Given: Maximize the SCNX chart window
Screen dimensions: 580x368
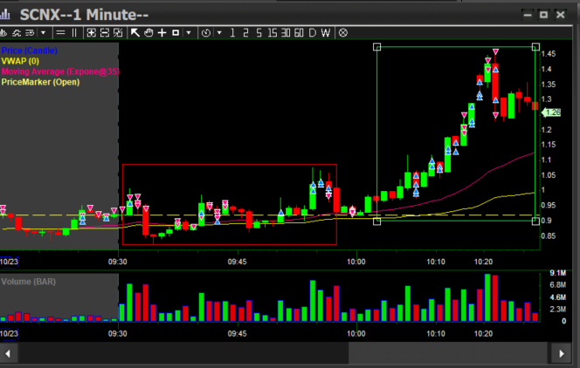Looking at the screenshot, I should pyautogui.click(x=543, y=15).
